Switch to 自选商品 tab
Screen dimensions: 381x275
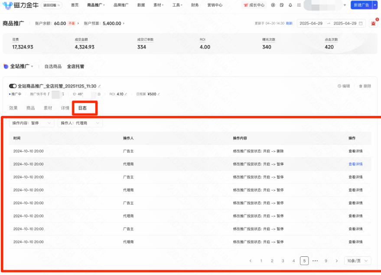[53, 66]
